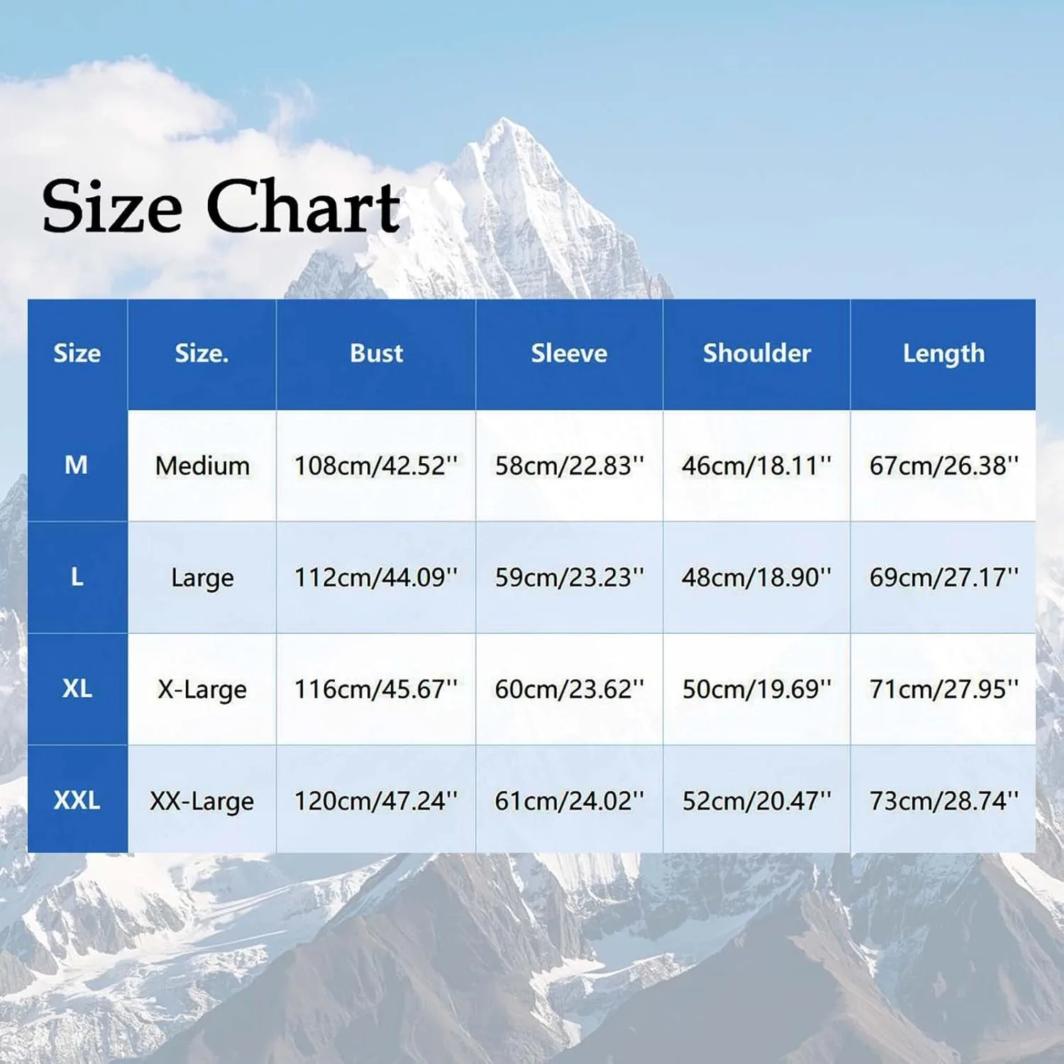This screenshot has height=1064, width=1064.
Task: Select the Shoulder column header
Action: (x=757, y=353)
